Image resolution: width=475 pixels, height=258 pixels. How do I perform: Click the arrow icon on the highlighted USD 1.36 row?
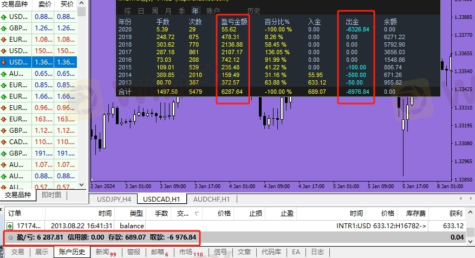pyautogui.click(x=4, y=62)
